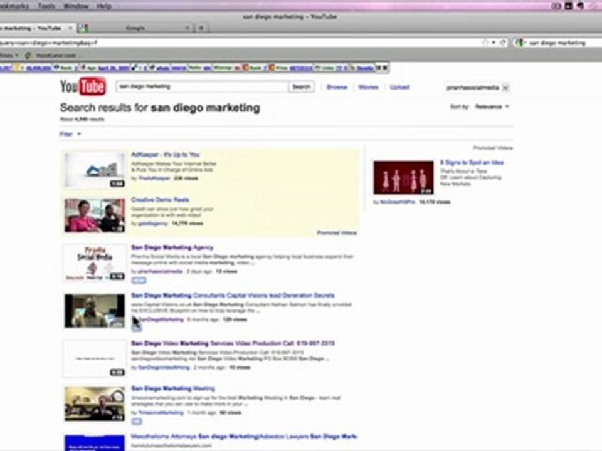Click the reload icon in the address bar
The image size is (602, 451).
[503, 43]
